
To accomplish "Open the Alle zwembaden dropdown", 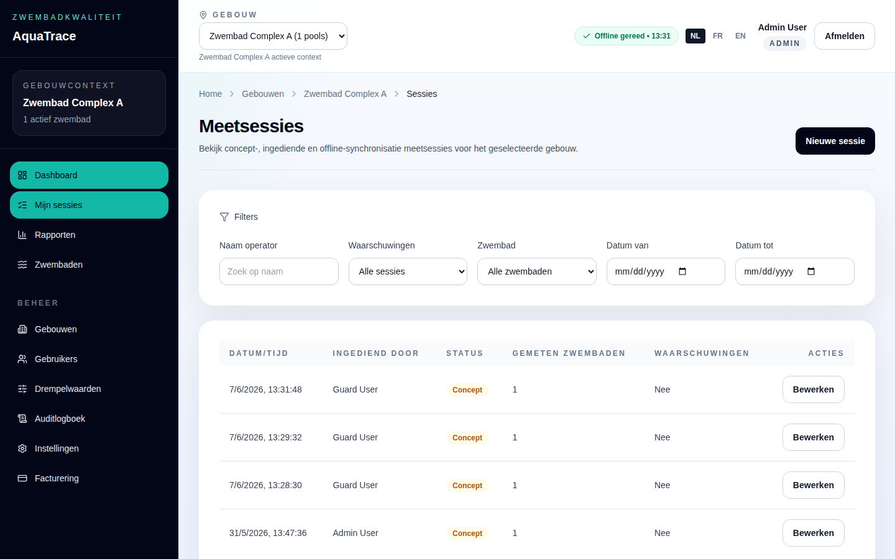I will point(537,271).
